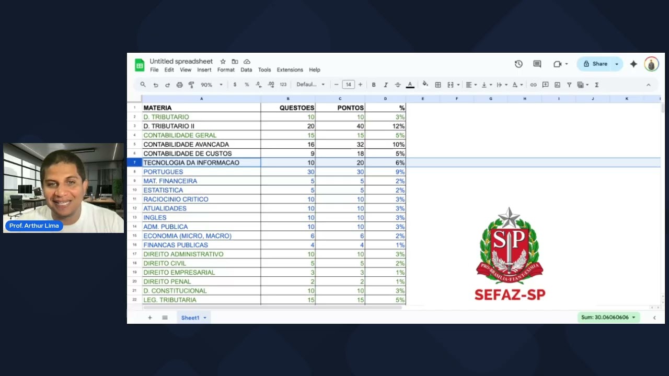This screenshot has height=376, width=669.
Task: Select cell TECNOLOGIA DA INFORMACAO
Action: click(201, 163)
